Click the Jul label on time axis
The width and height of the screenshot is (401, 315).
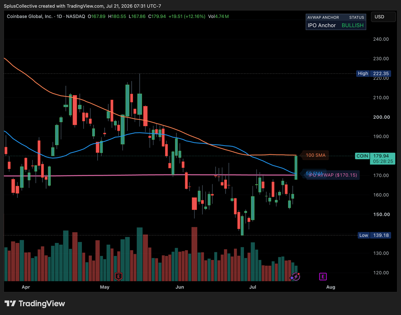[x=253, y=287]
